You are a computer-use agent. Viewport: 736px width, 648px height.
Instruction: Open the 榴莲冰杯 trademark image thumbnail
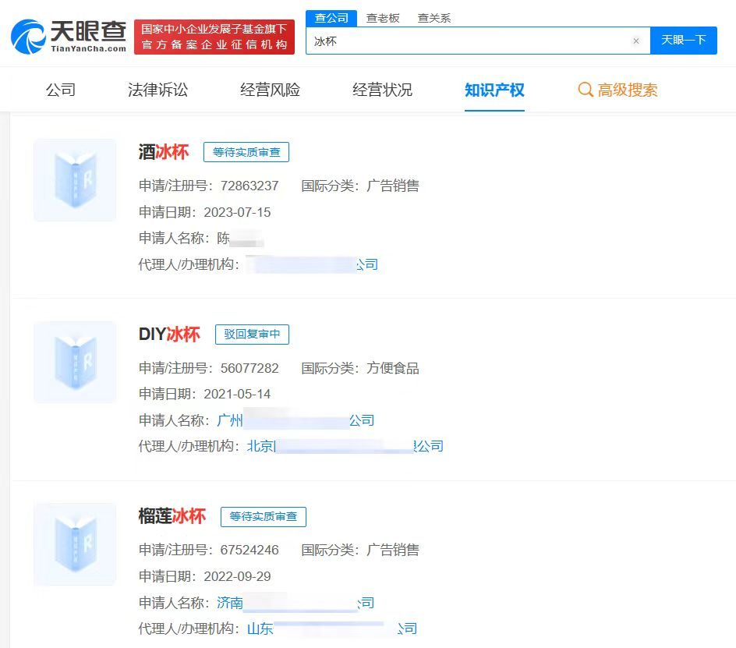(74, 544)
